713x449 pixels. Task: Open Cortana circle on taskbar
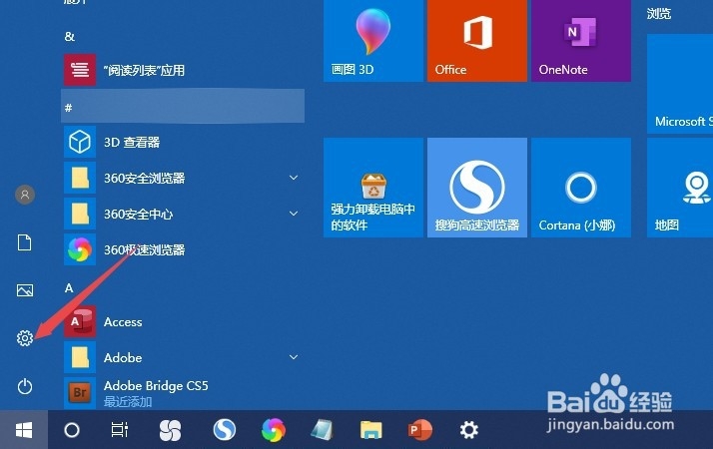point(72,430)
